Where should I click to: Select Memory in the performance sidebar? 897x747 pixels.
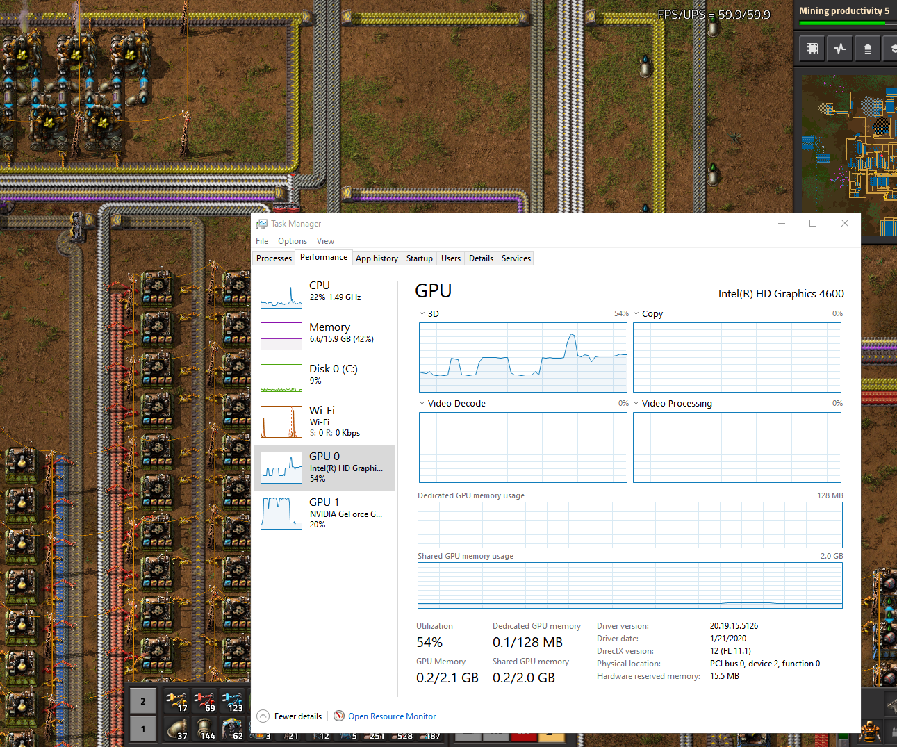tap(324, 336)
